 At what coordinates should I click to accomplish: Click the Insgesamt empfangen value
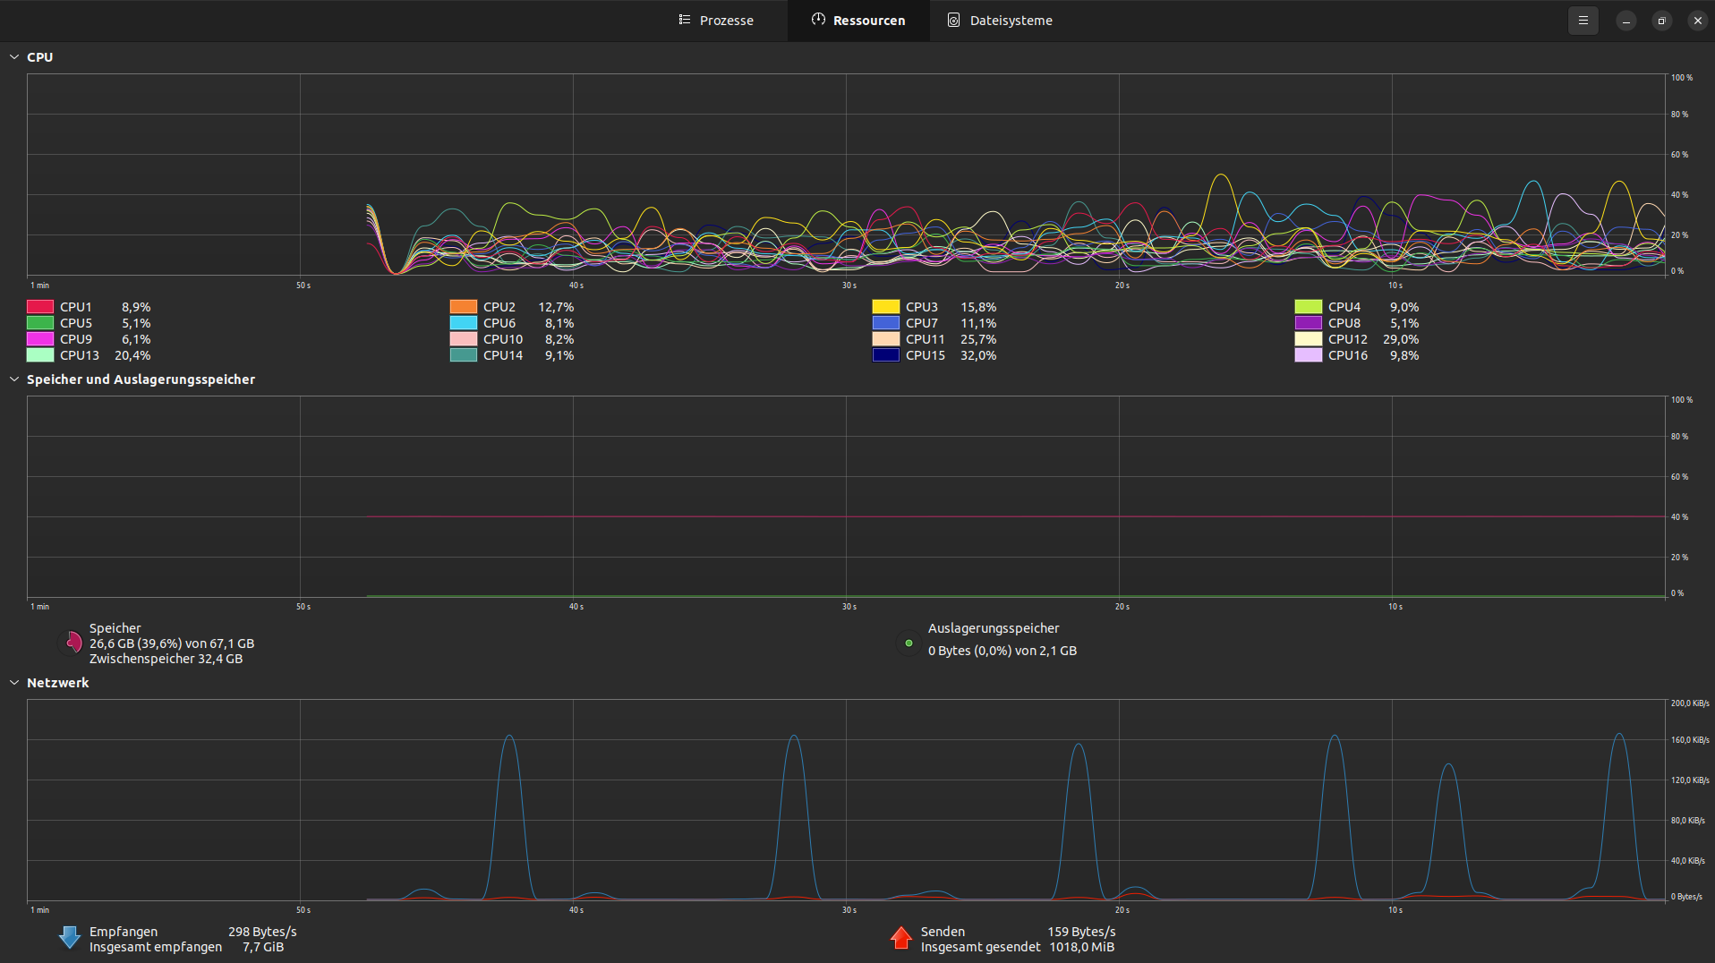click(x=262, y=946)
